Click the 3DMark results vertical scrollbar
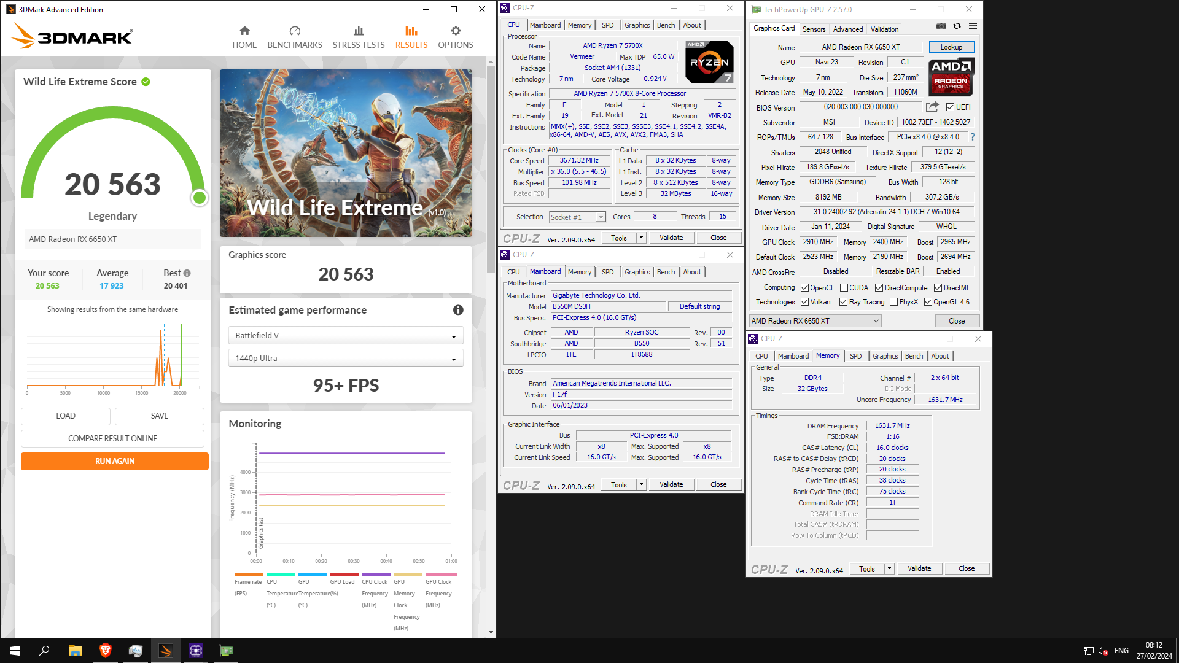Screen dimensions: 1179x663 (491, 169)
